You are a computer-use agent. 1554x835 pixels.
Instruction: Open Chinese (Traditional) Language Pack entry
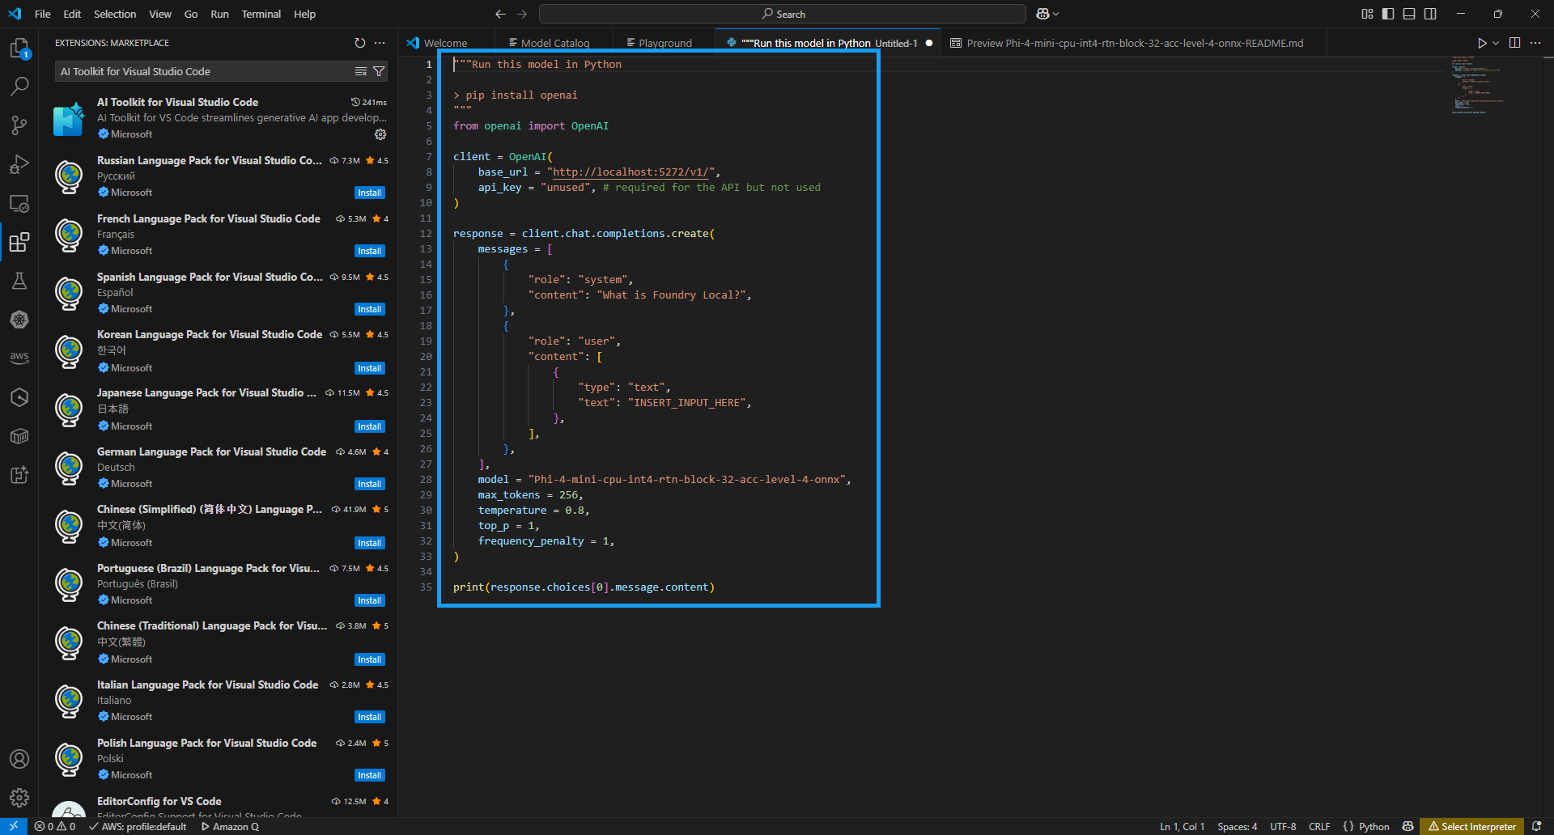tap(219, 642)
